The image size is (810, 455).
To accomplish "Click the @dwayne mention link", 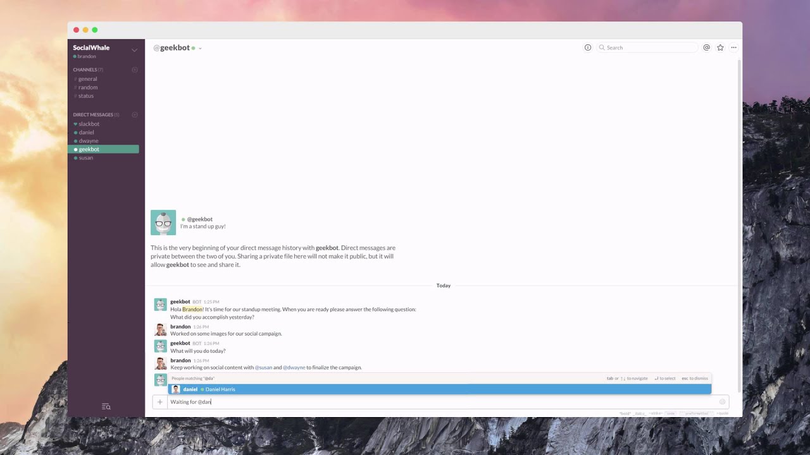I will (x=294, y=367).
